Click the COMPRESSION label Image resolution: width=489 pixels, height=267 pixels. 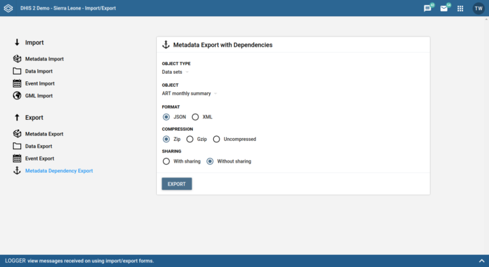pos(177,129)
